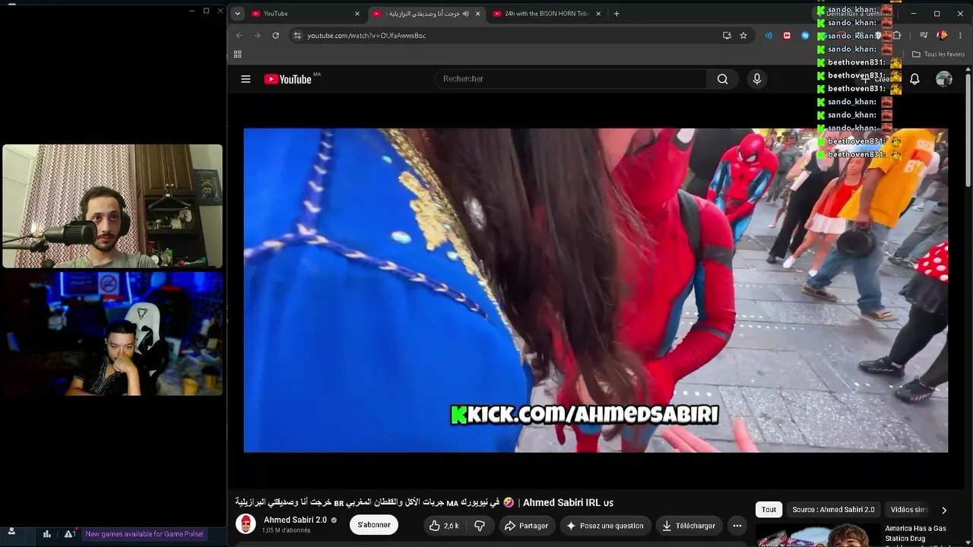The image size is (973, 547).
Task: Switch to the 24h with the BISON HORN tab
Action: click(547, 14)
